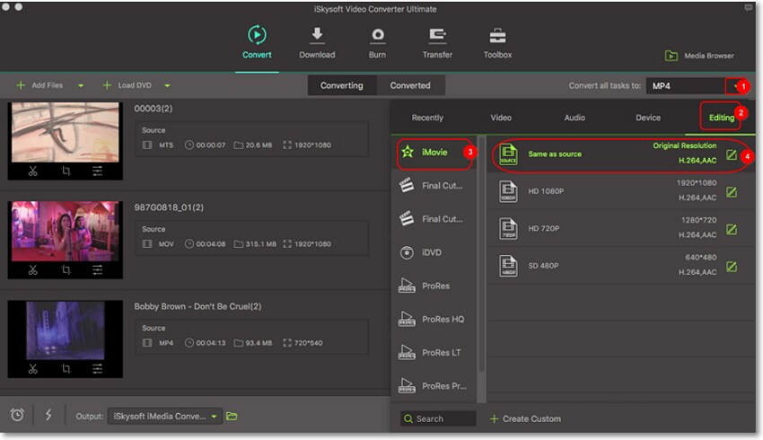Click crop icon for Bobby Brown video

point(66,369)
